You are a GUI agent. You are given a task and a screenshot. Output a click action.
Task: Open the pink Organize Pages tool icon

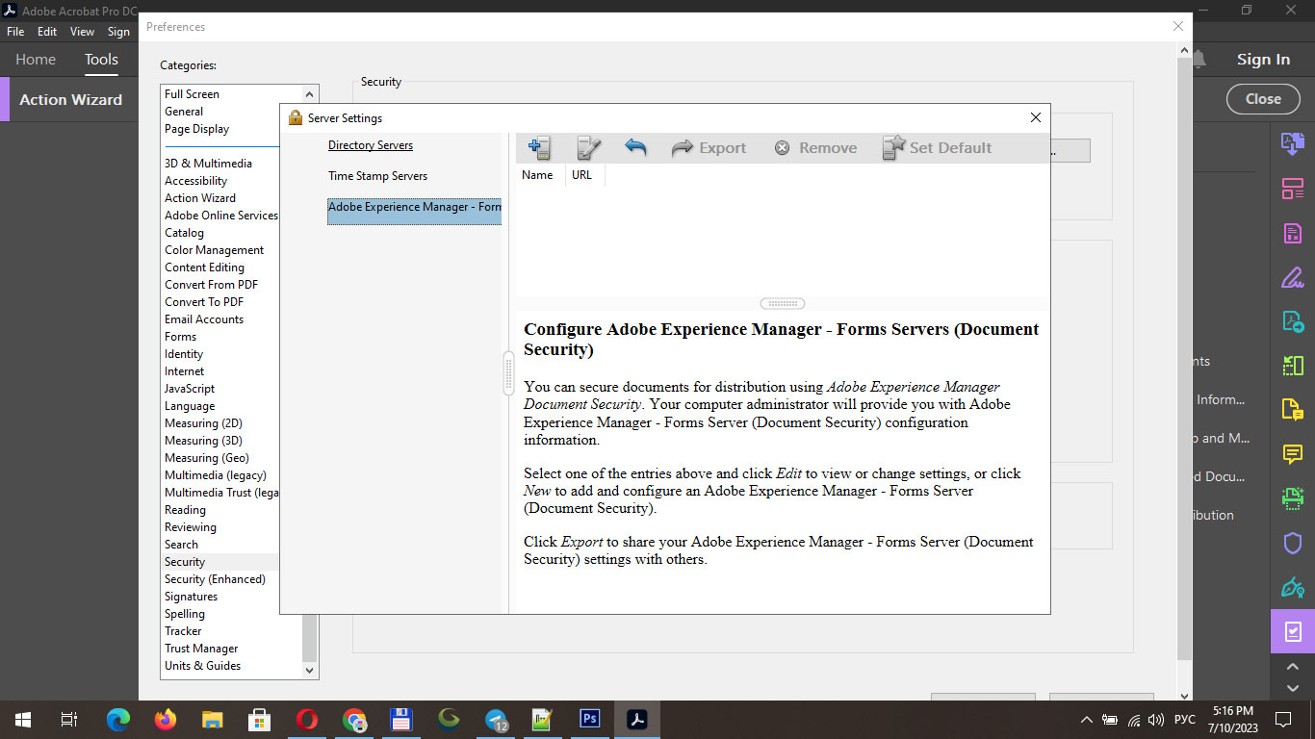point(1293,189)
